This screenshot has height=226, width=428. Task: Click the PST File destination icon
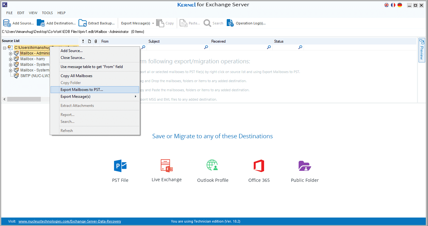pos(120,166)
